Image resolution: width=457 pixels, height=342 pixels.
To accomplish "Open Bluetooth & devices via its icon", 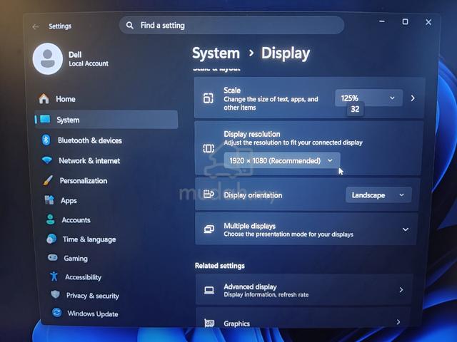I will (46, 140).
